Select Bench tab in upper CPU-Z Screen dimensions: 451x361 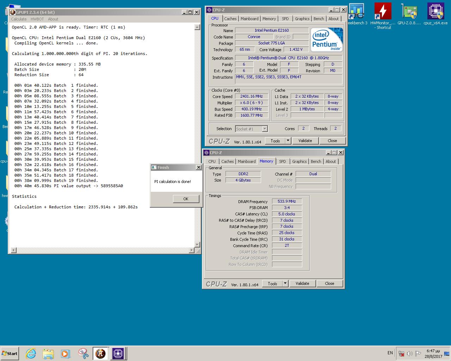(319, 19)
